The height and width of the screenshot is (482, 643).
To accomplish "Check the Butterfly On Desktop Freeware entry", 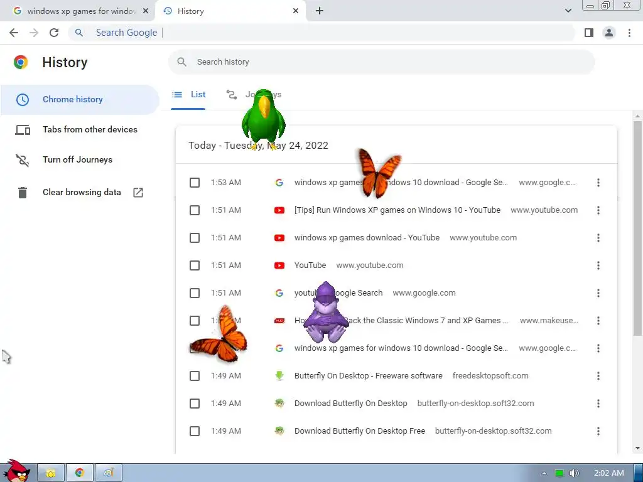I will (195, 376).
